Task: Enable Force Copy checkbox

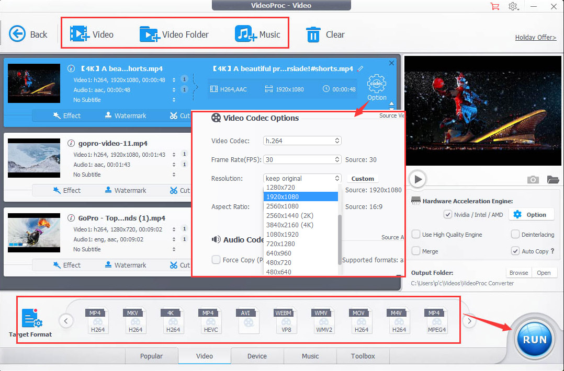Action: pyautogui.click(x=216, y=259)
